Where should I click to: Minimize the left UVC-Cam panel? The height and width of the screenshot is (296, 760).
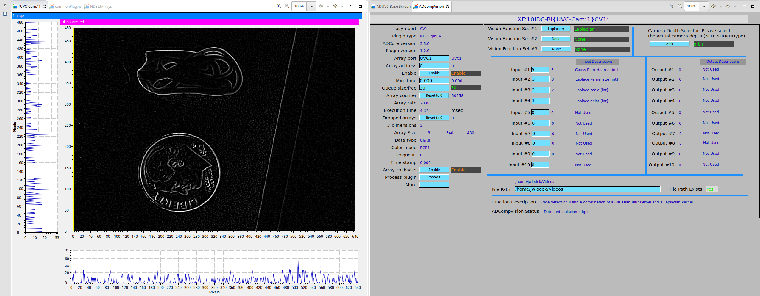pyautogui.click(x=352, y=6)
